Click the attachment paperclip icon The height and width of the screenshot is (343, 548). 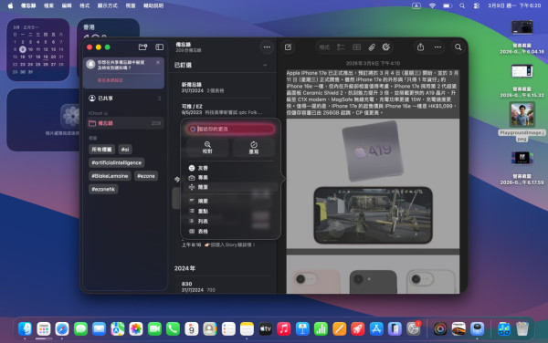(372, 47)
